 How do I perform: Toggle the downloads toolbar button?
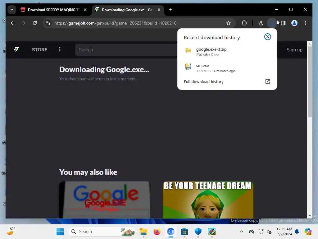[272, 23]
